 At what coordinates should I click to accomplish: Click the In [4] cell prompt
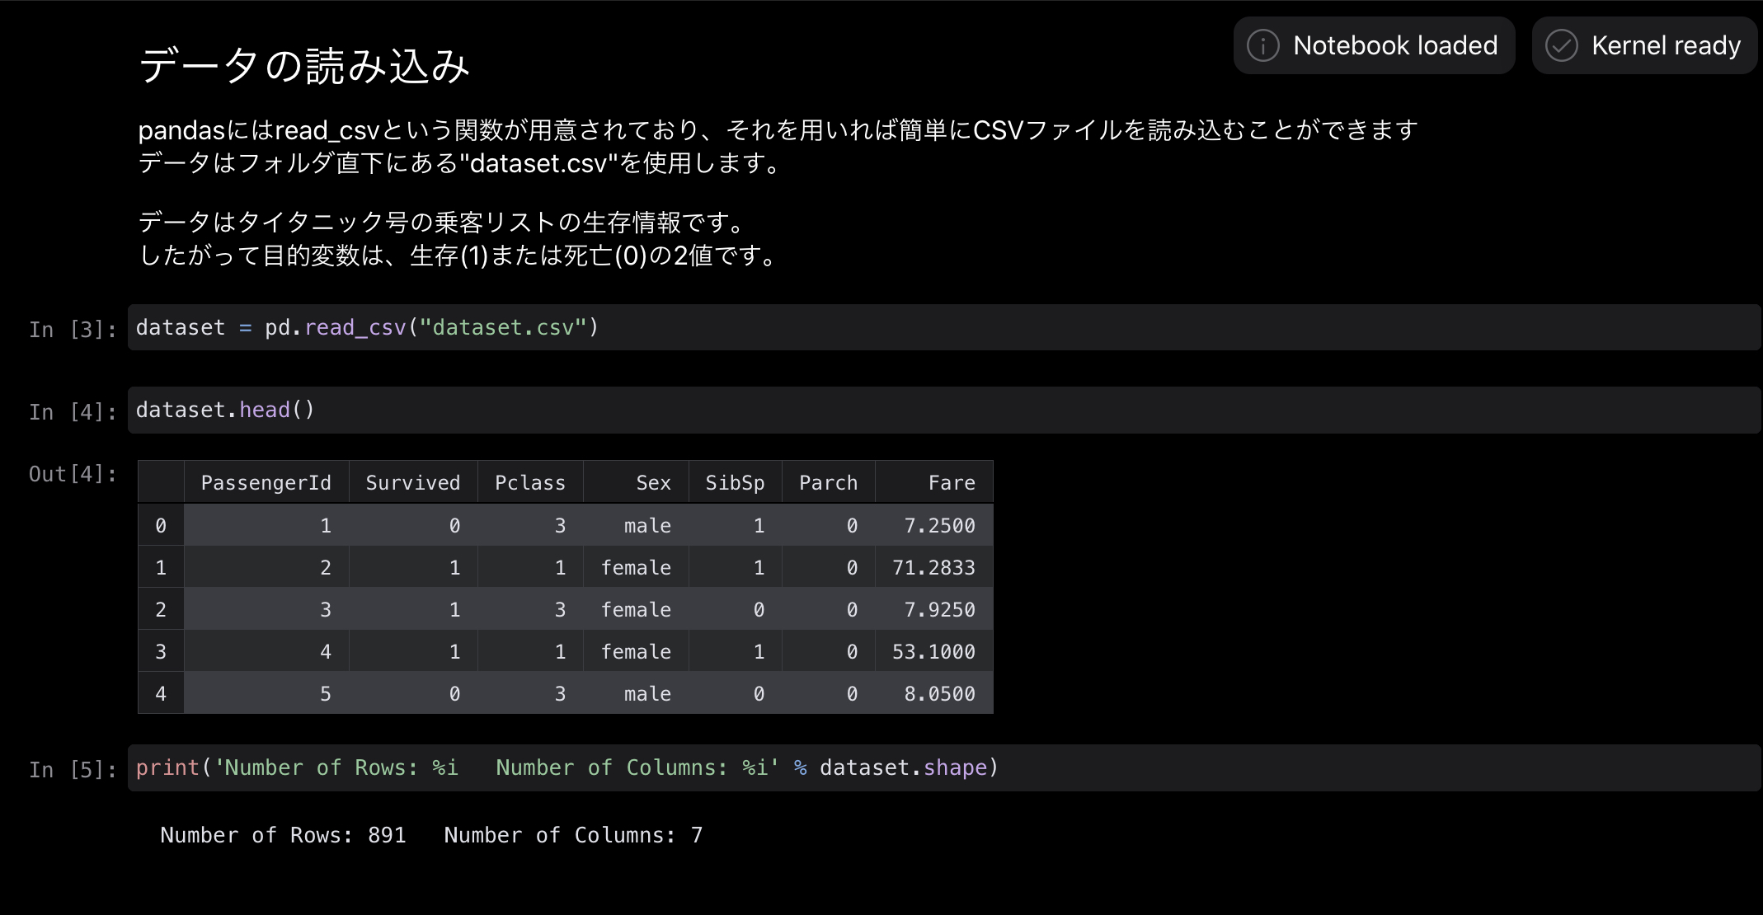click(72, 412)
